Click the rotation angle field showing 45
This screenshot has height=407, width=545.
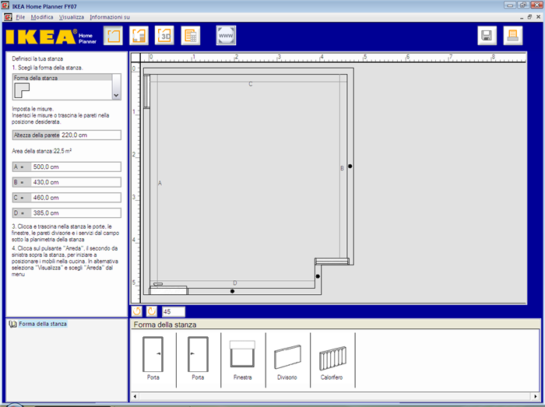[174, 311]
